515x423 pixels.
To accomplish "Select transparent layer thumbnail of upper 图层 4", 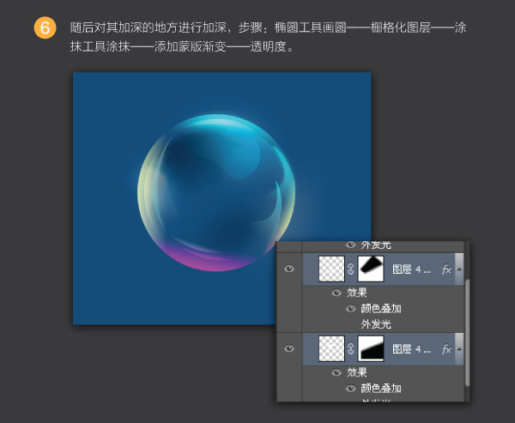I will [x=331, y=269].
